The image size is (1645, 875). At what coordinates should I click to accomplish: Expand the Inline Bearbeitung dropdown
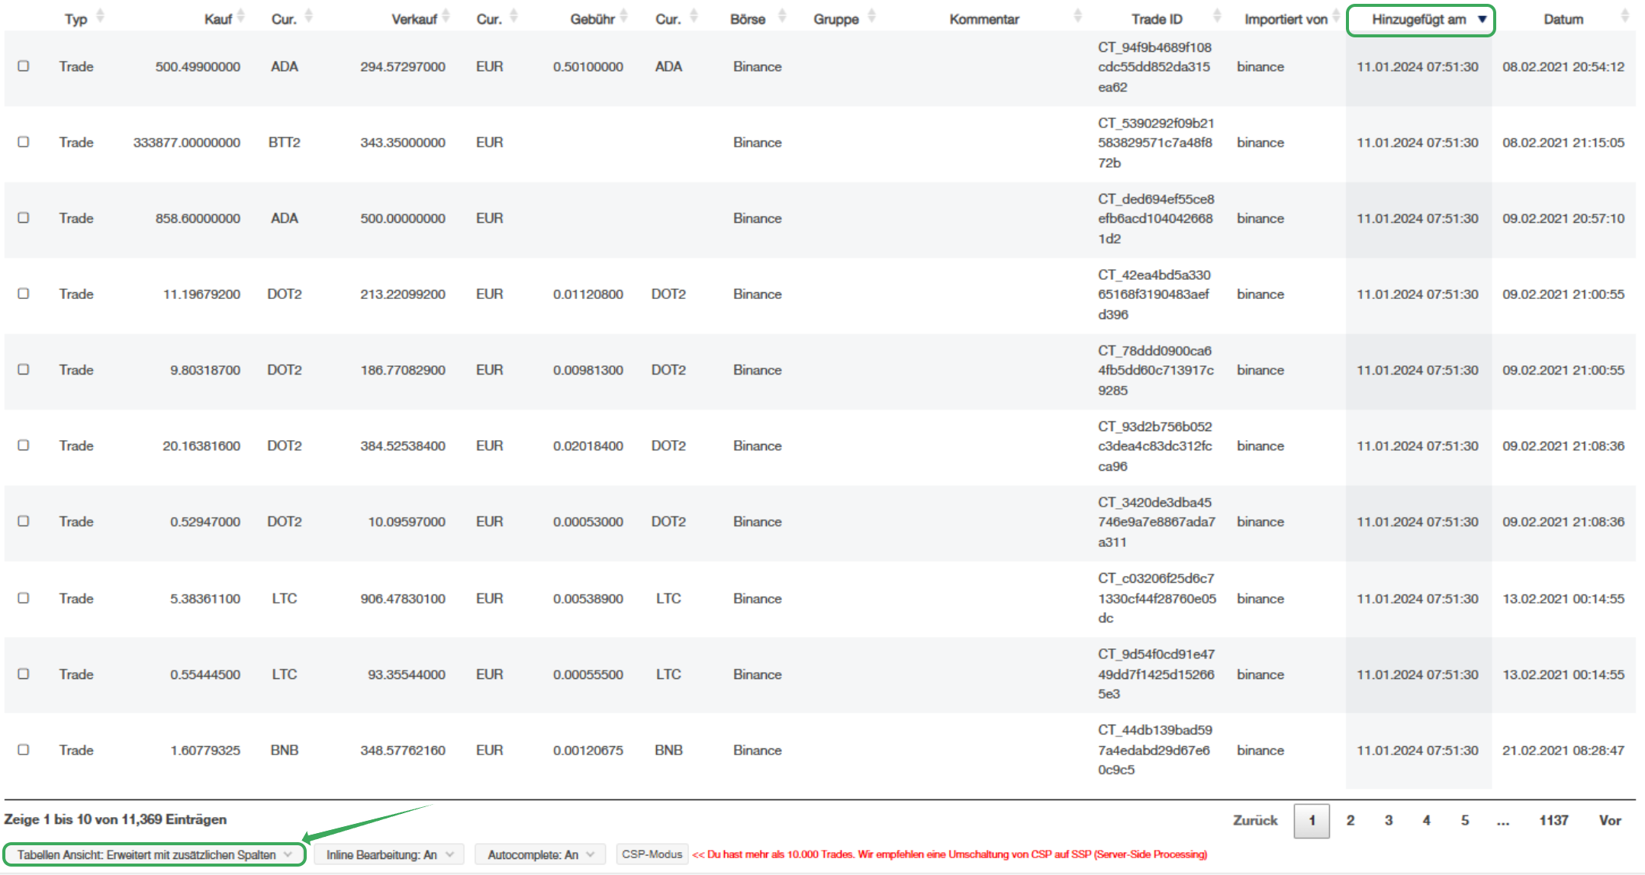coord(389,854)
